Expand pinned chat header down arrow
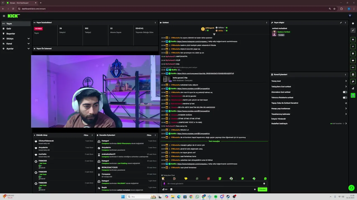The image size is (357, 200). click(x=214, y=34)
